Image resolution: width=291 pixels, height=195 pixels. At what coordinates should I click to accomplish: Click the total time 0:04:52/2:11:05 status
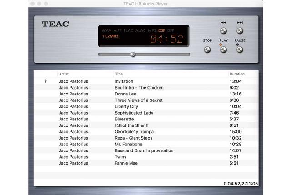pos(241,184)
